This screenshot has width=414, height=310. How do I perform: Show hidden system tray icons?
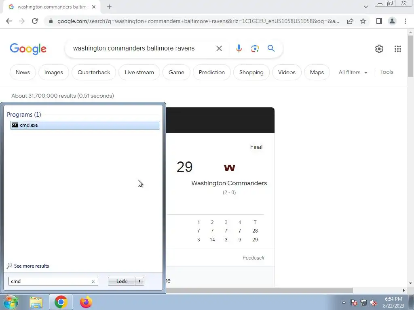(x=344, y=303)
